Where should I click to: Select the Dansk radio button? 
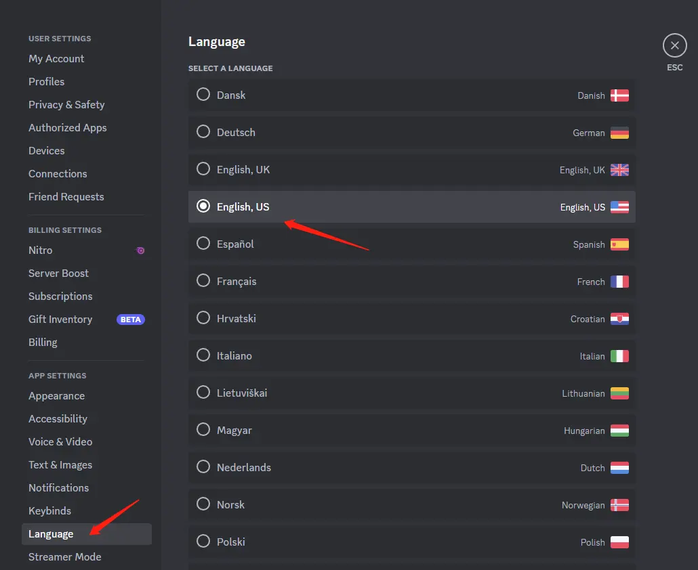pos(203,94)
